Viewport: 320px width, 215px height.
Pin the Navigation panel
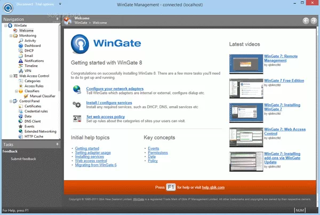tap(58, 19)
